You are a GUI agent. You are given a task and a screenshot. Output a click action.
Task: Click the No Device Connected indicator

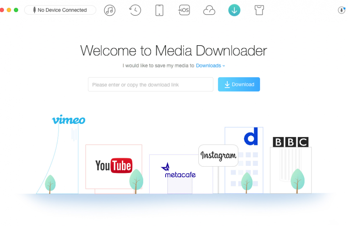click(x=60, y=10)
